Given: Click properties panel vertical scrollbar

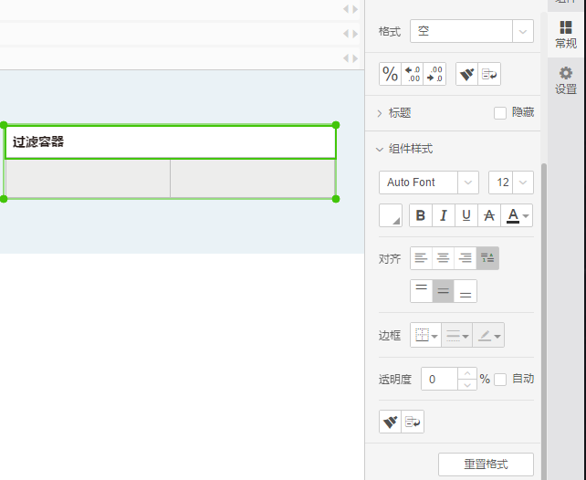Looking at the screenshot, I should [x=544, y=321].
